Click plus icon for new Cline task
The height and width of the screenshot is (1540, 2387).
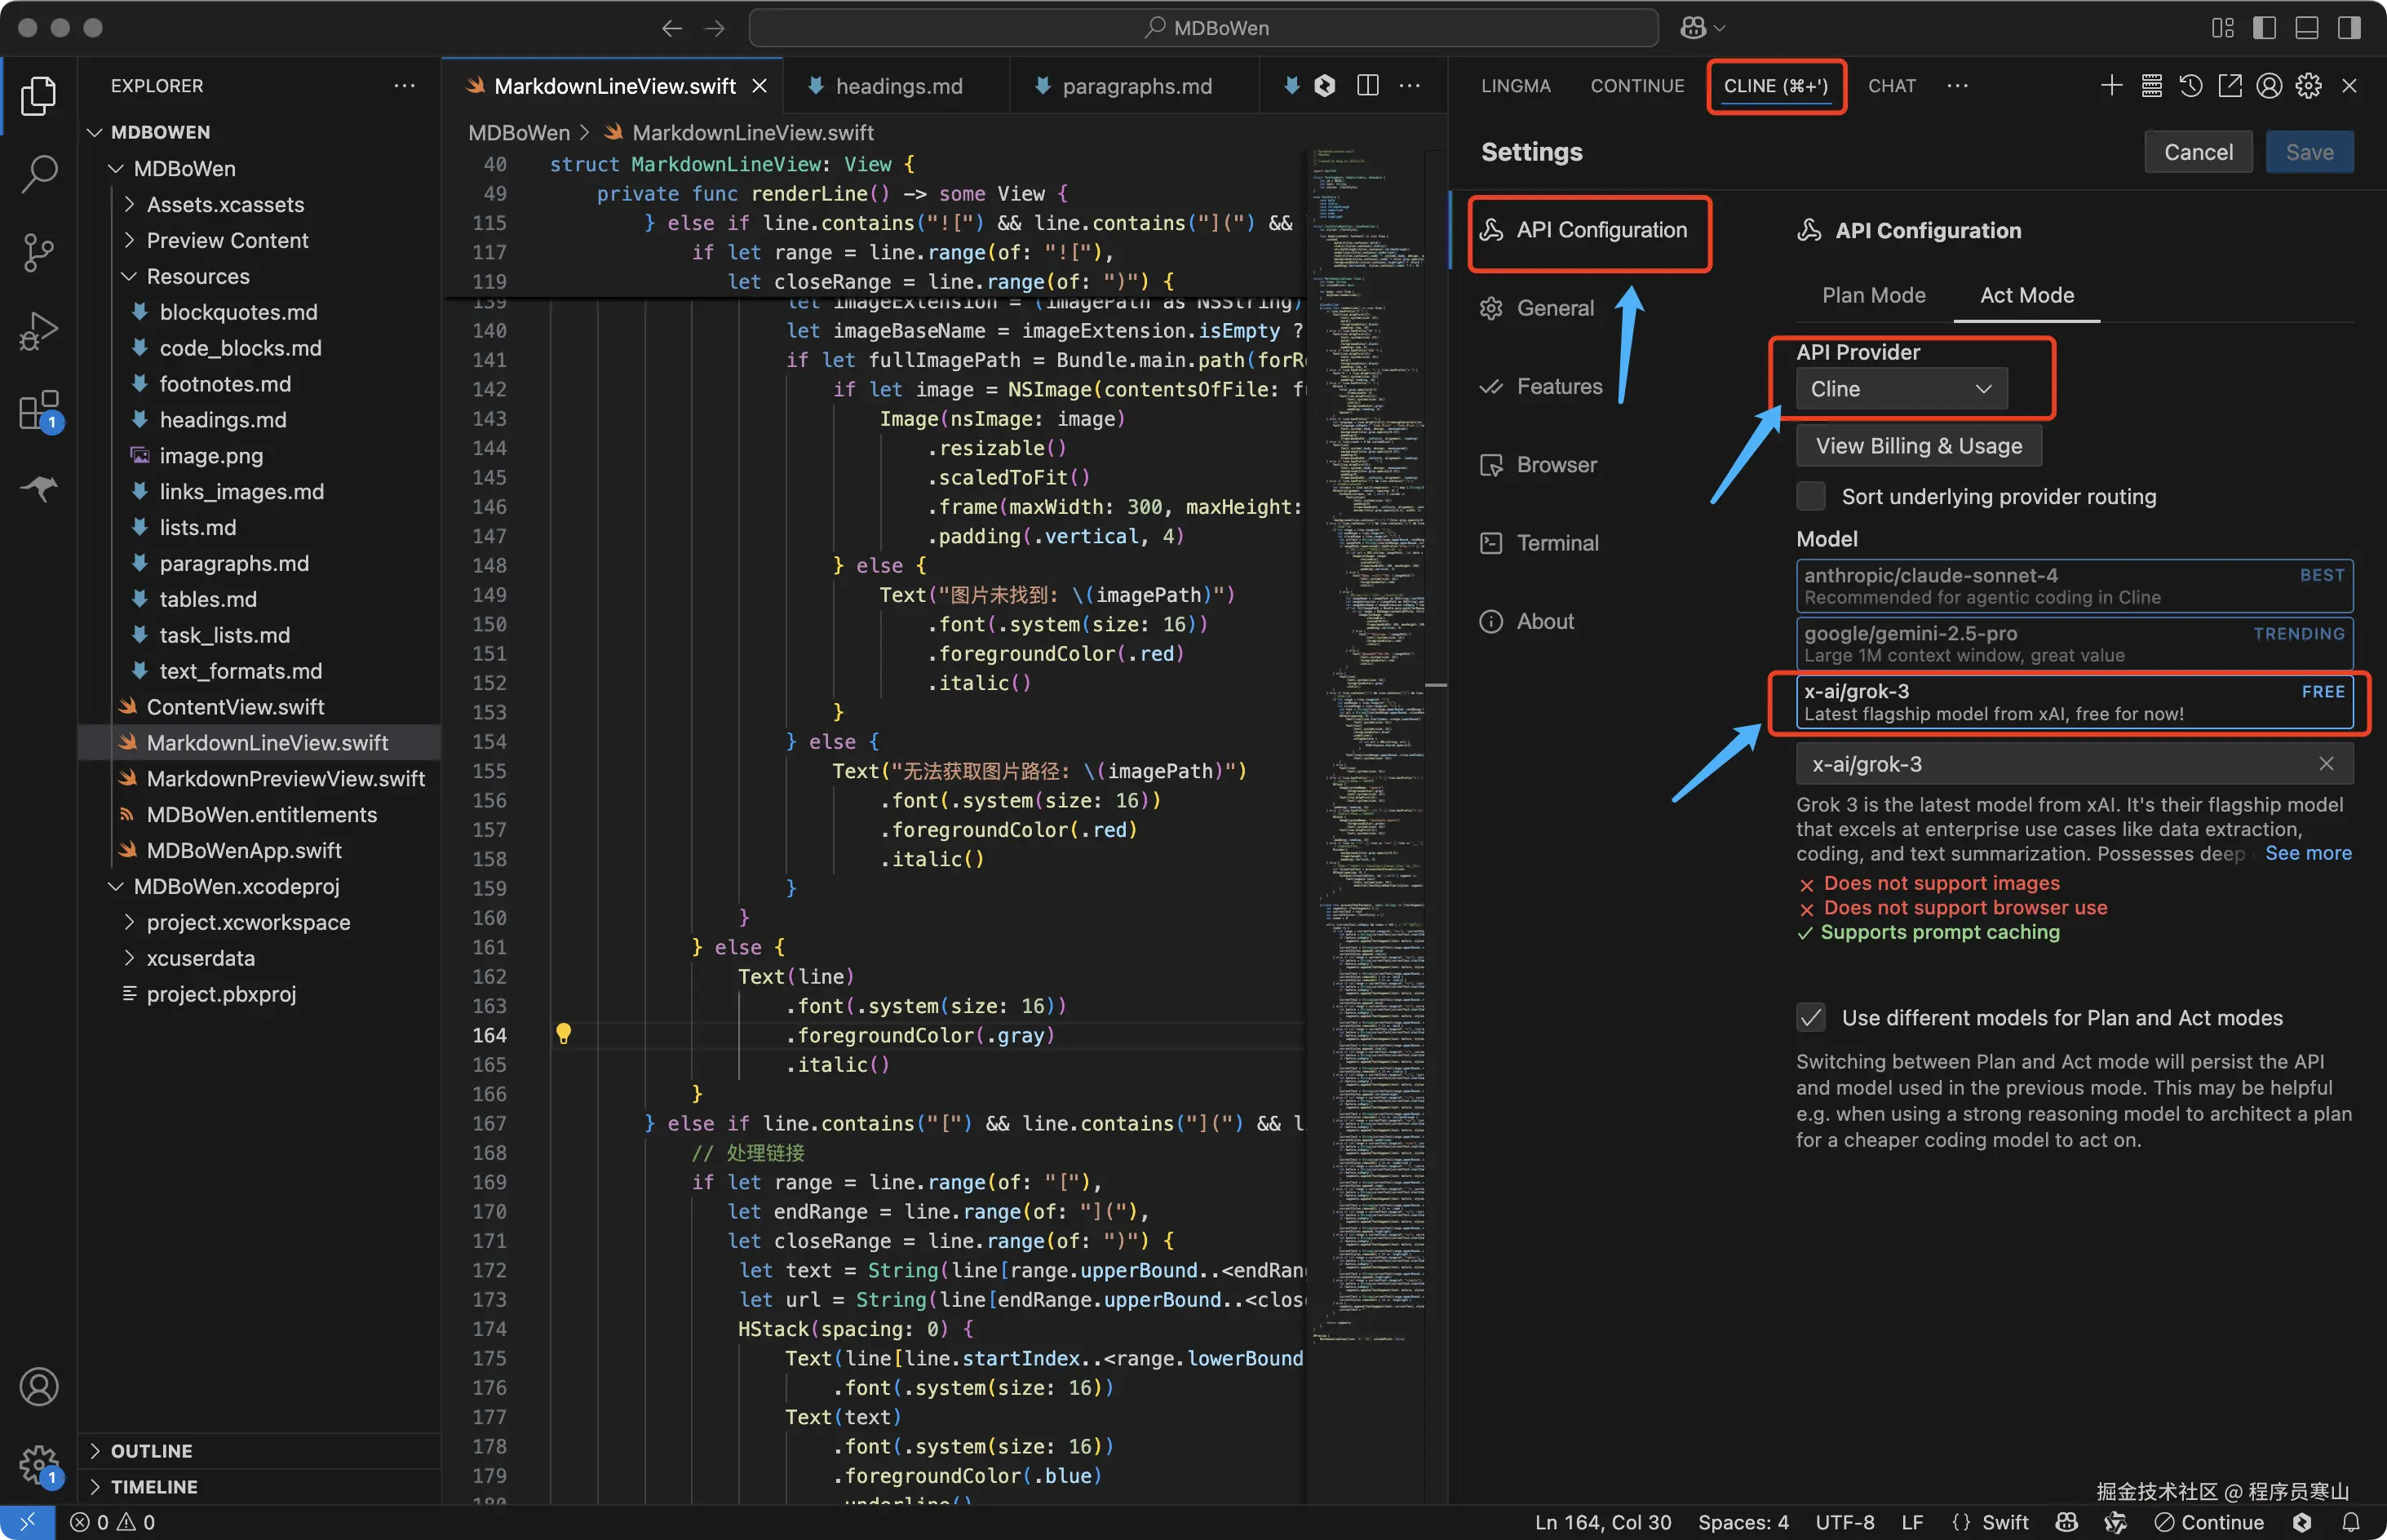click(2111, 86)
